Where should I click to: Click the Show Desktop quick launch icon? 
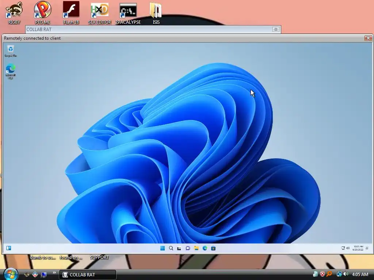pos(44,275)
